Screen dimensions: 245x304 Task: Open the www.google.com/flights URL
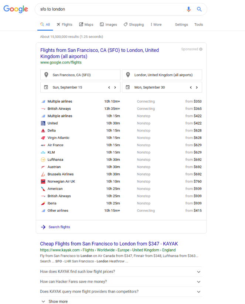[x=61, y=62]
